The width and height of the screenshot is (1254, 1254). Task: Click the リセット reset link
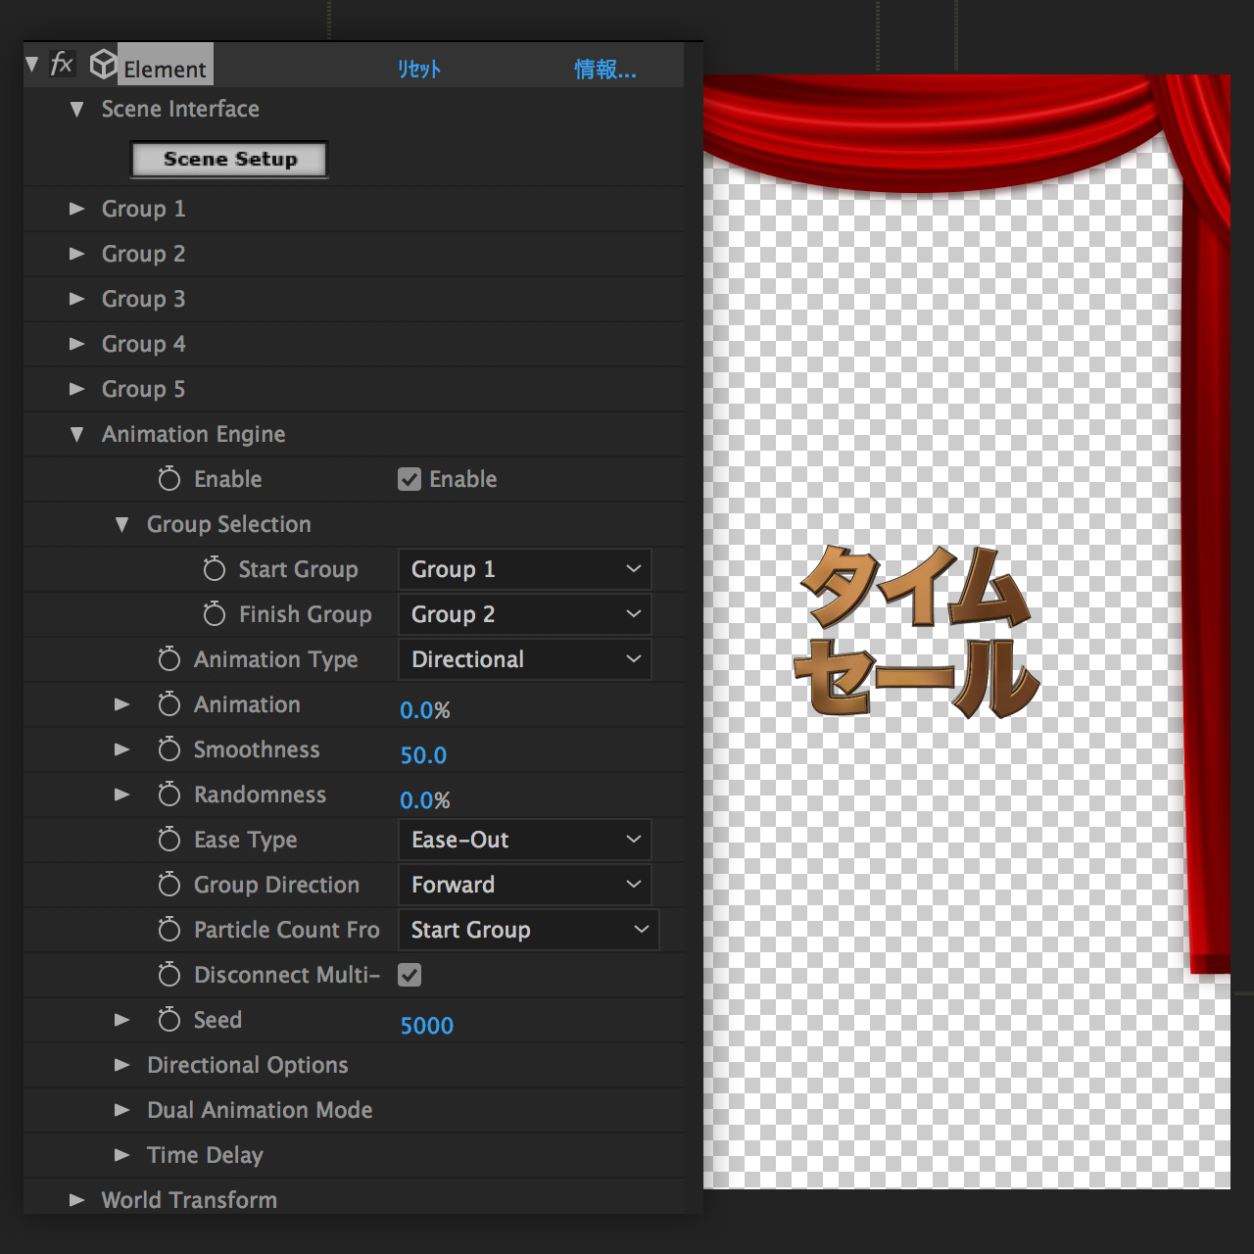[419, 70]
